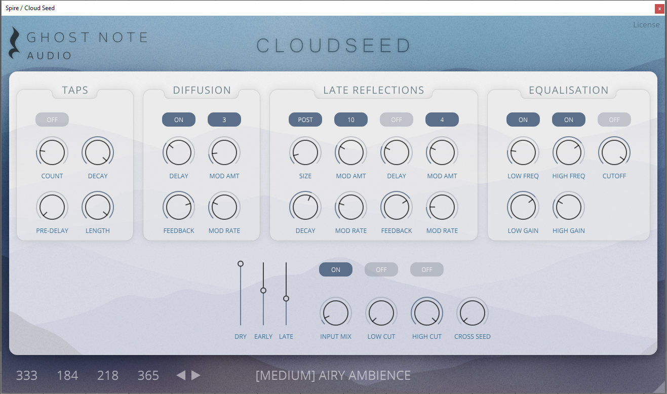The image size is (667, 394).
Task: Toggle the OFF switch above Low Cut
Action: [381, 269]
